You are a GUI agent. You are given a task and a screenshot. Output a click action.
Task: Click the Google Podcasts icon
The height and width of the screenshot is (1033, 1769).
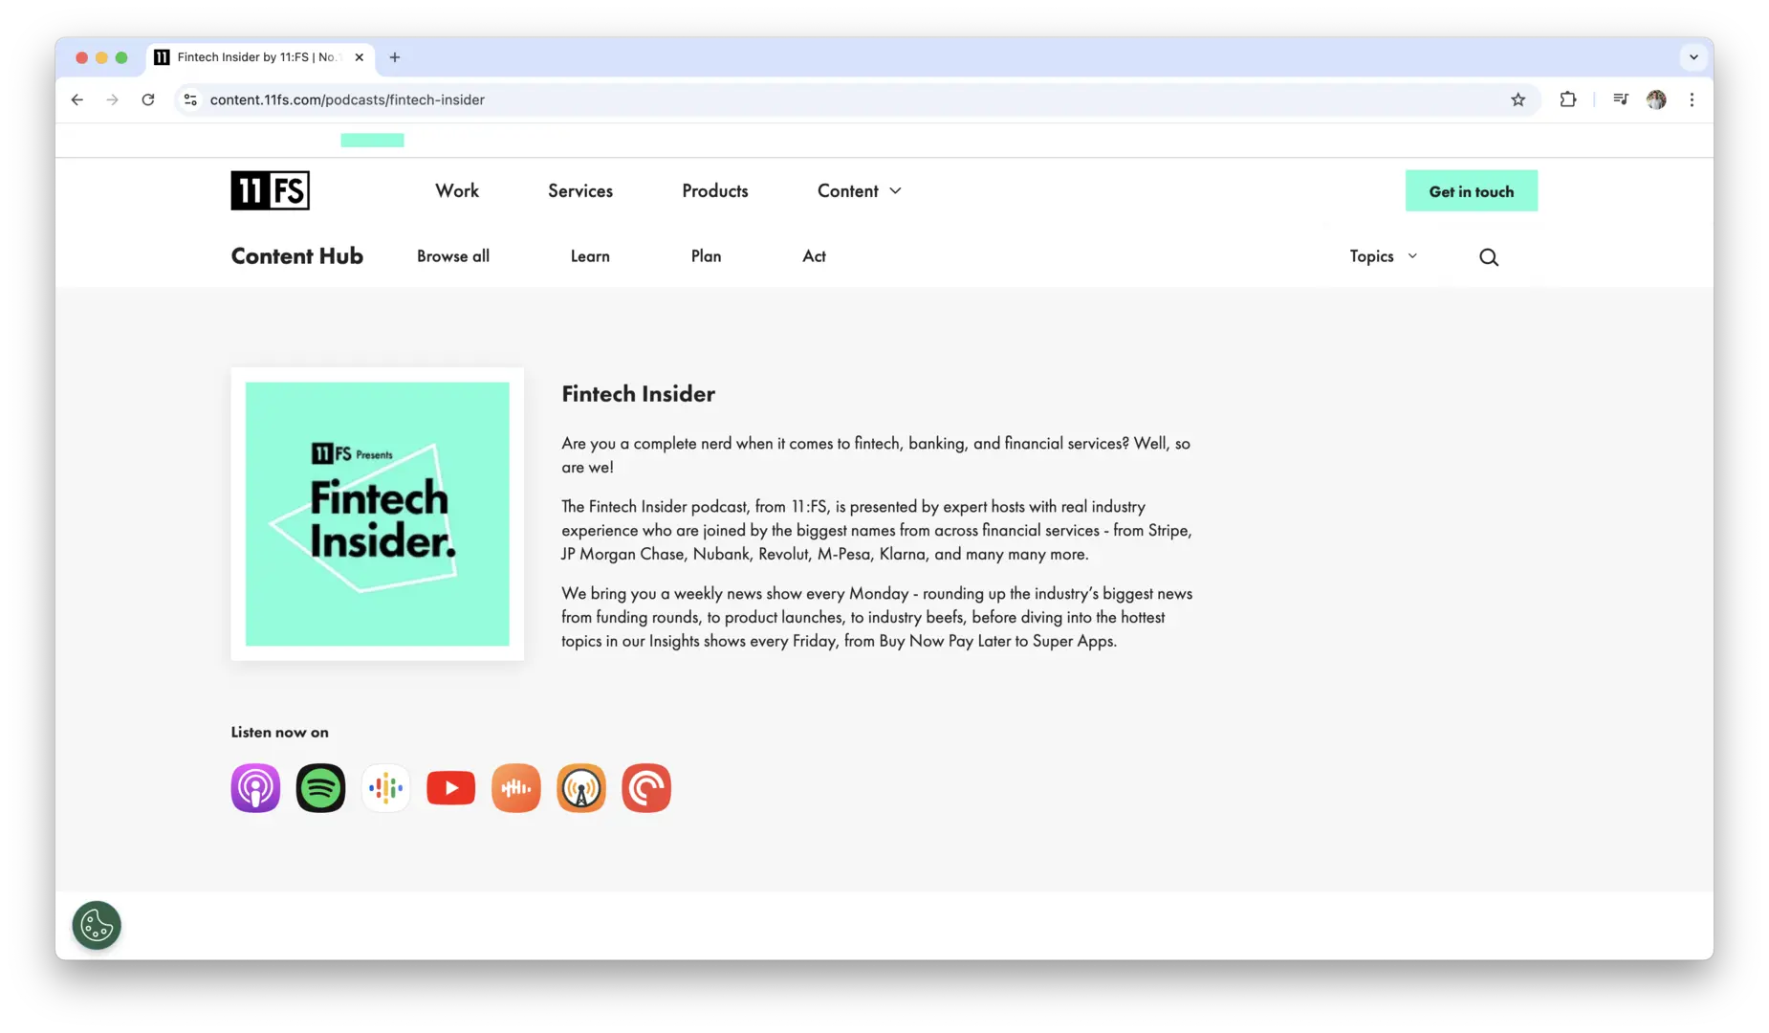pyautogui.click(x=385, y=788)
